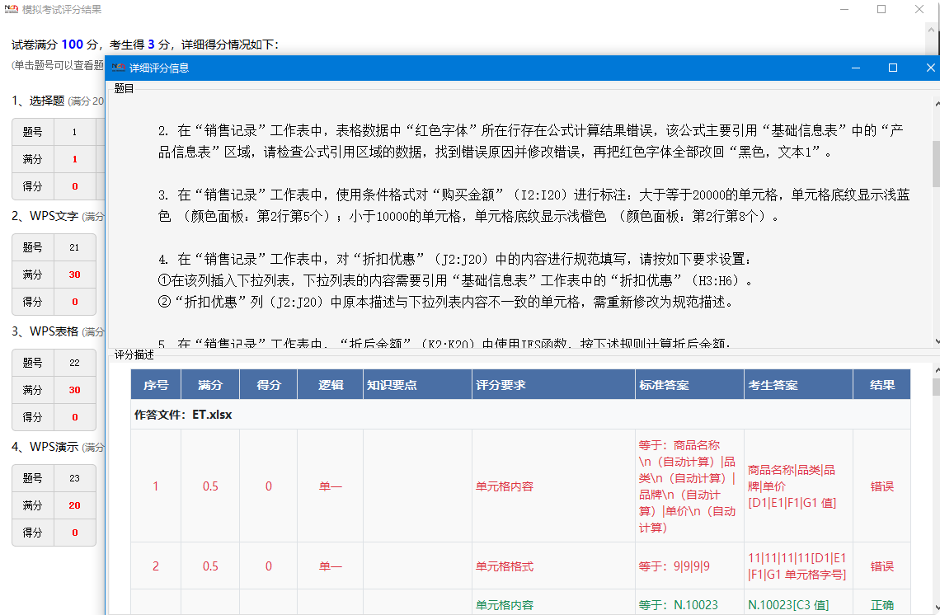Click question 4 text about 折扣优惠
This screenshot has width=940, height=615.
click(x=456, y=280)
